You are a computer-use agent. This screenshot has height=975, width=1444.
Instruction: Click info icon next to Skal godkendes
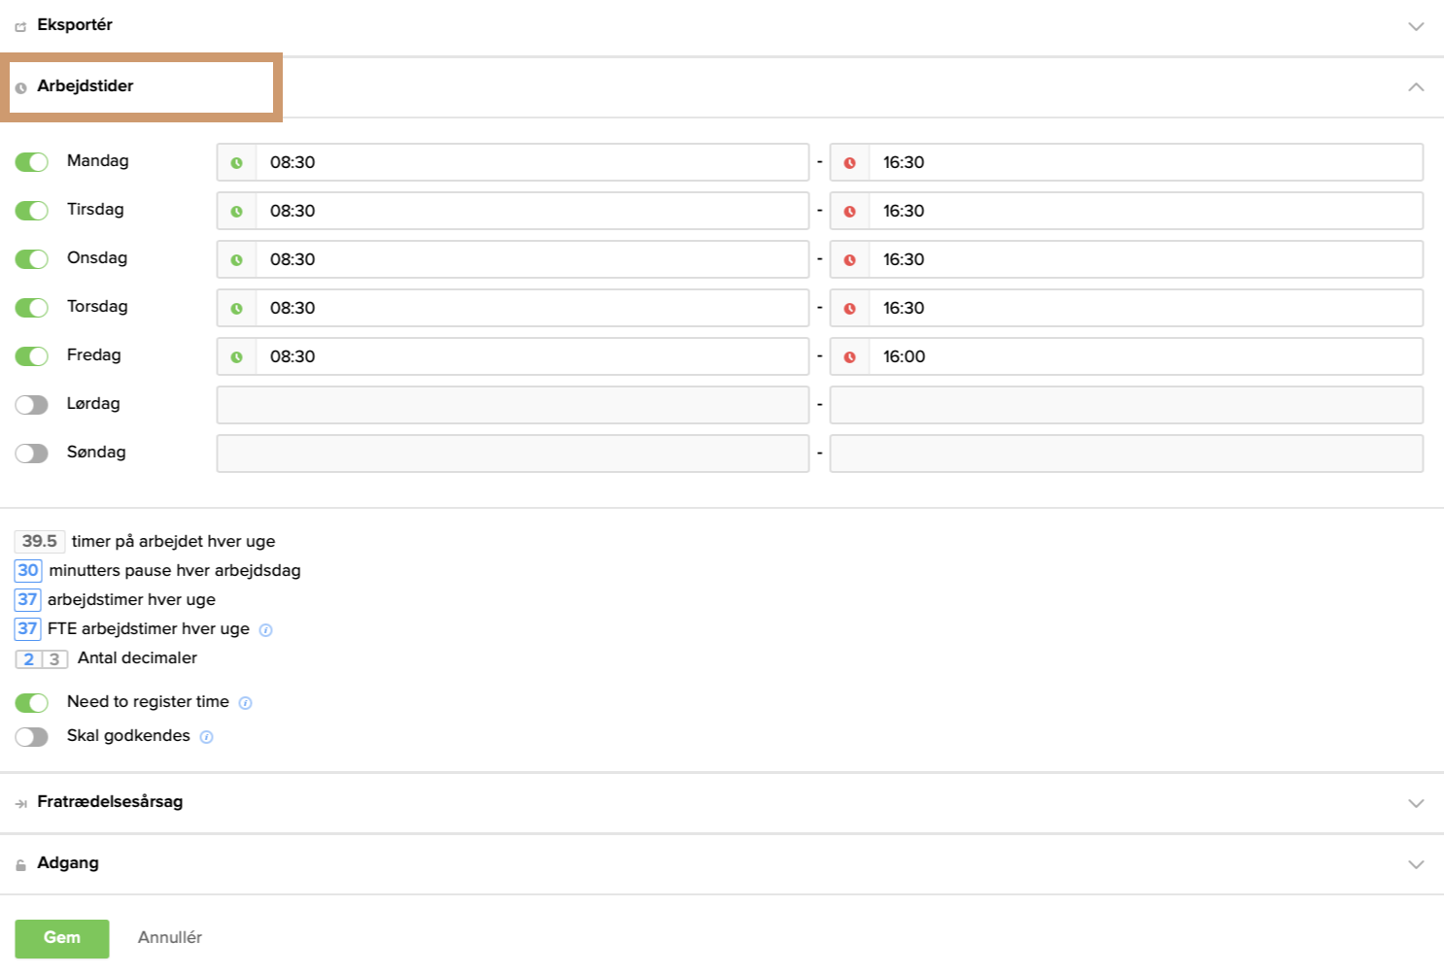click(206, 737)
